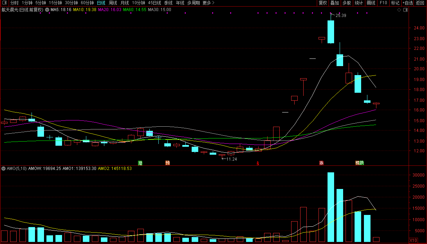The width and height of the screenshot is (427, 244).
Task: Click the red $ marker on the chart
Action: coord(258,163)
